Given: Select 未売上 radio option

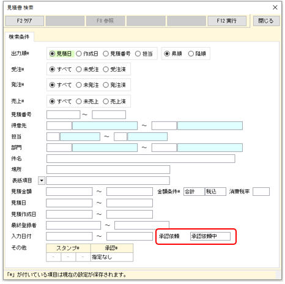Looking at the screenshot, I should (x=87, y=102).
